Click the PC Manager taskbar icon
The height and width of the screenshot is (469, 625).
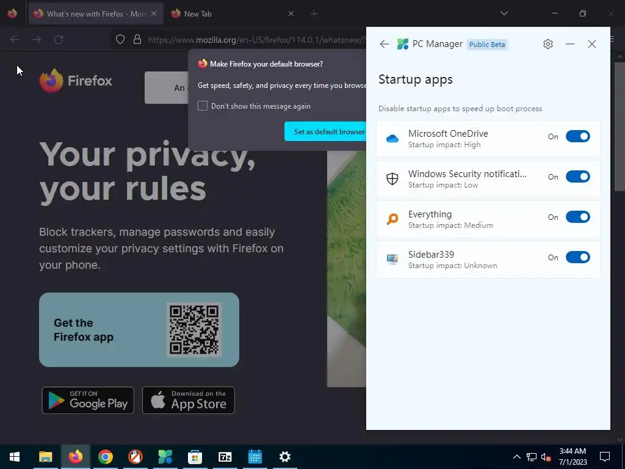[x=165, y=457]
